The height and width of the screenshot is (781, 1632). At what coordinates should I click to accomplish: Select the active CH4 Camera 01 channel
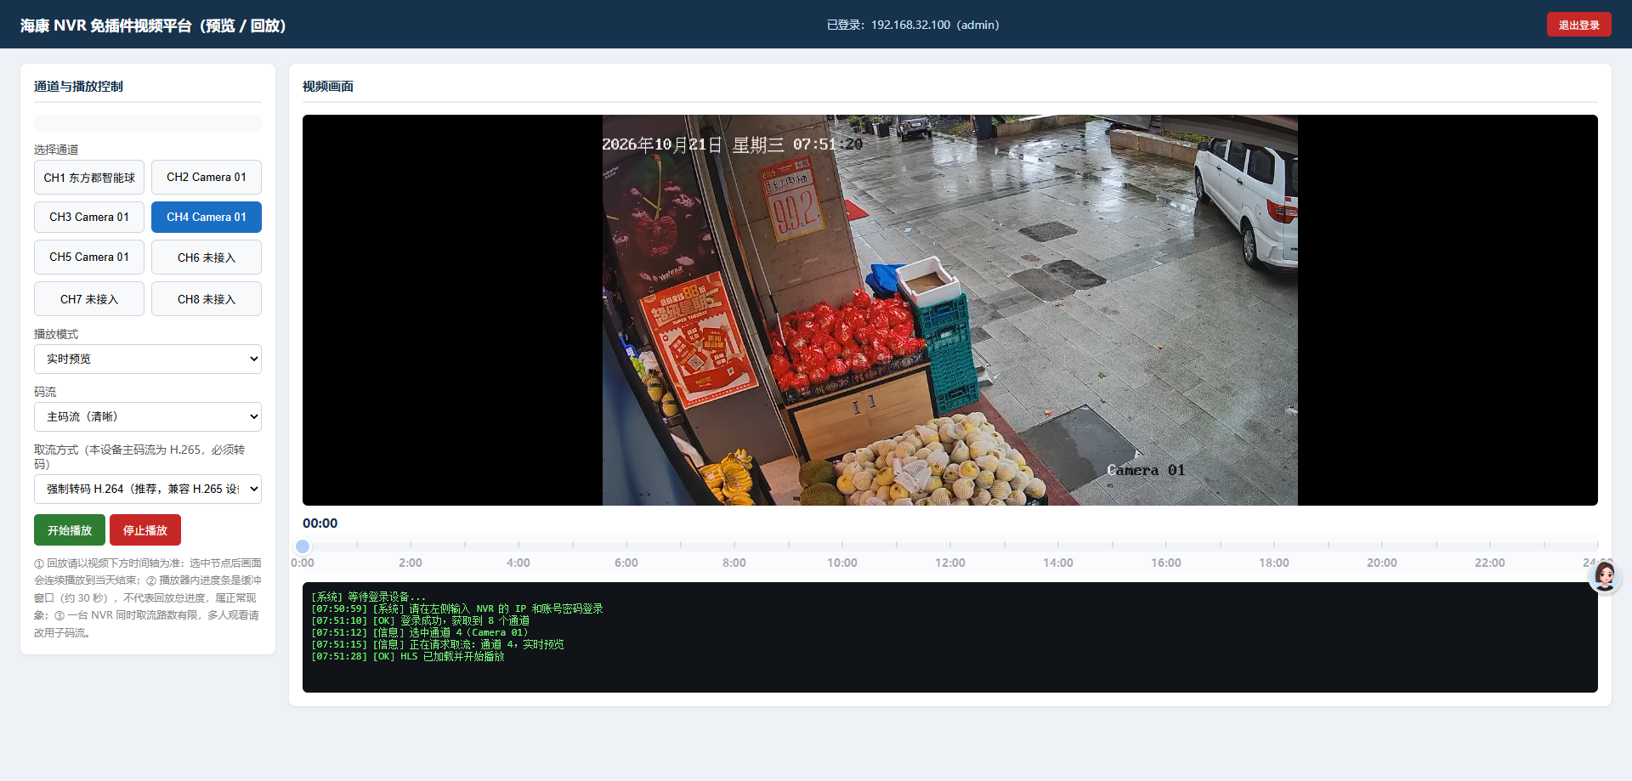207,217
